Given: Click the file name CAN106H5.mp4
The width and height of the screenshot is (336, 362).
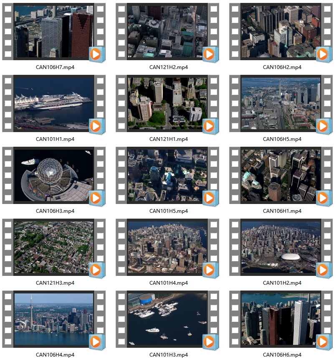Looking at the screenshot, I should [282, 139].
